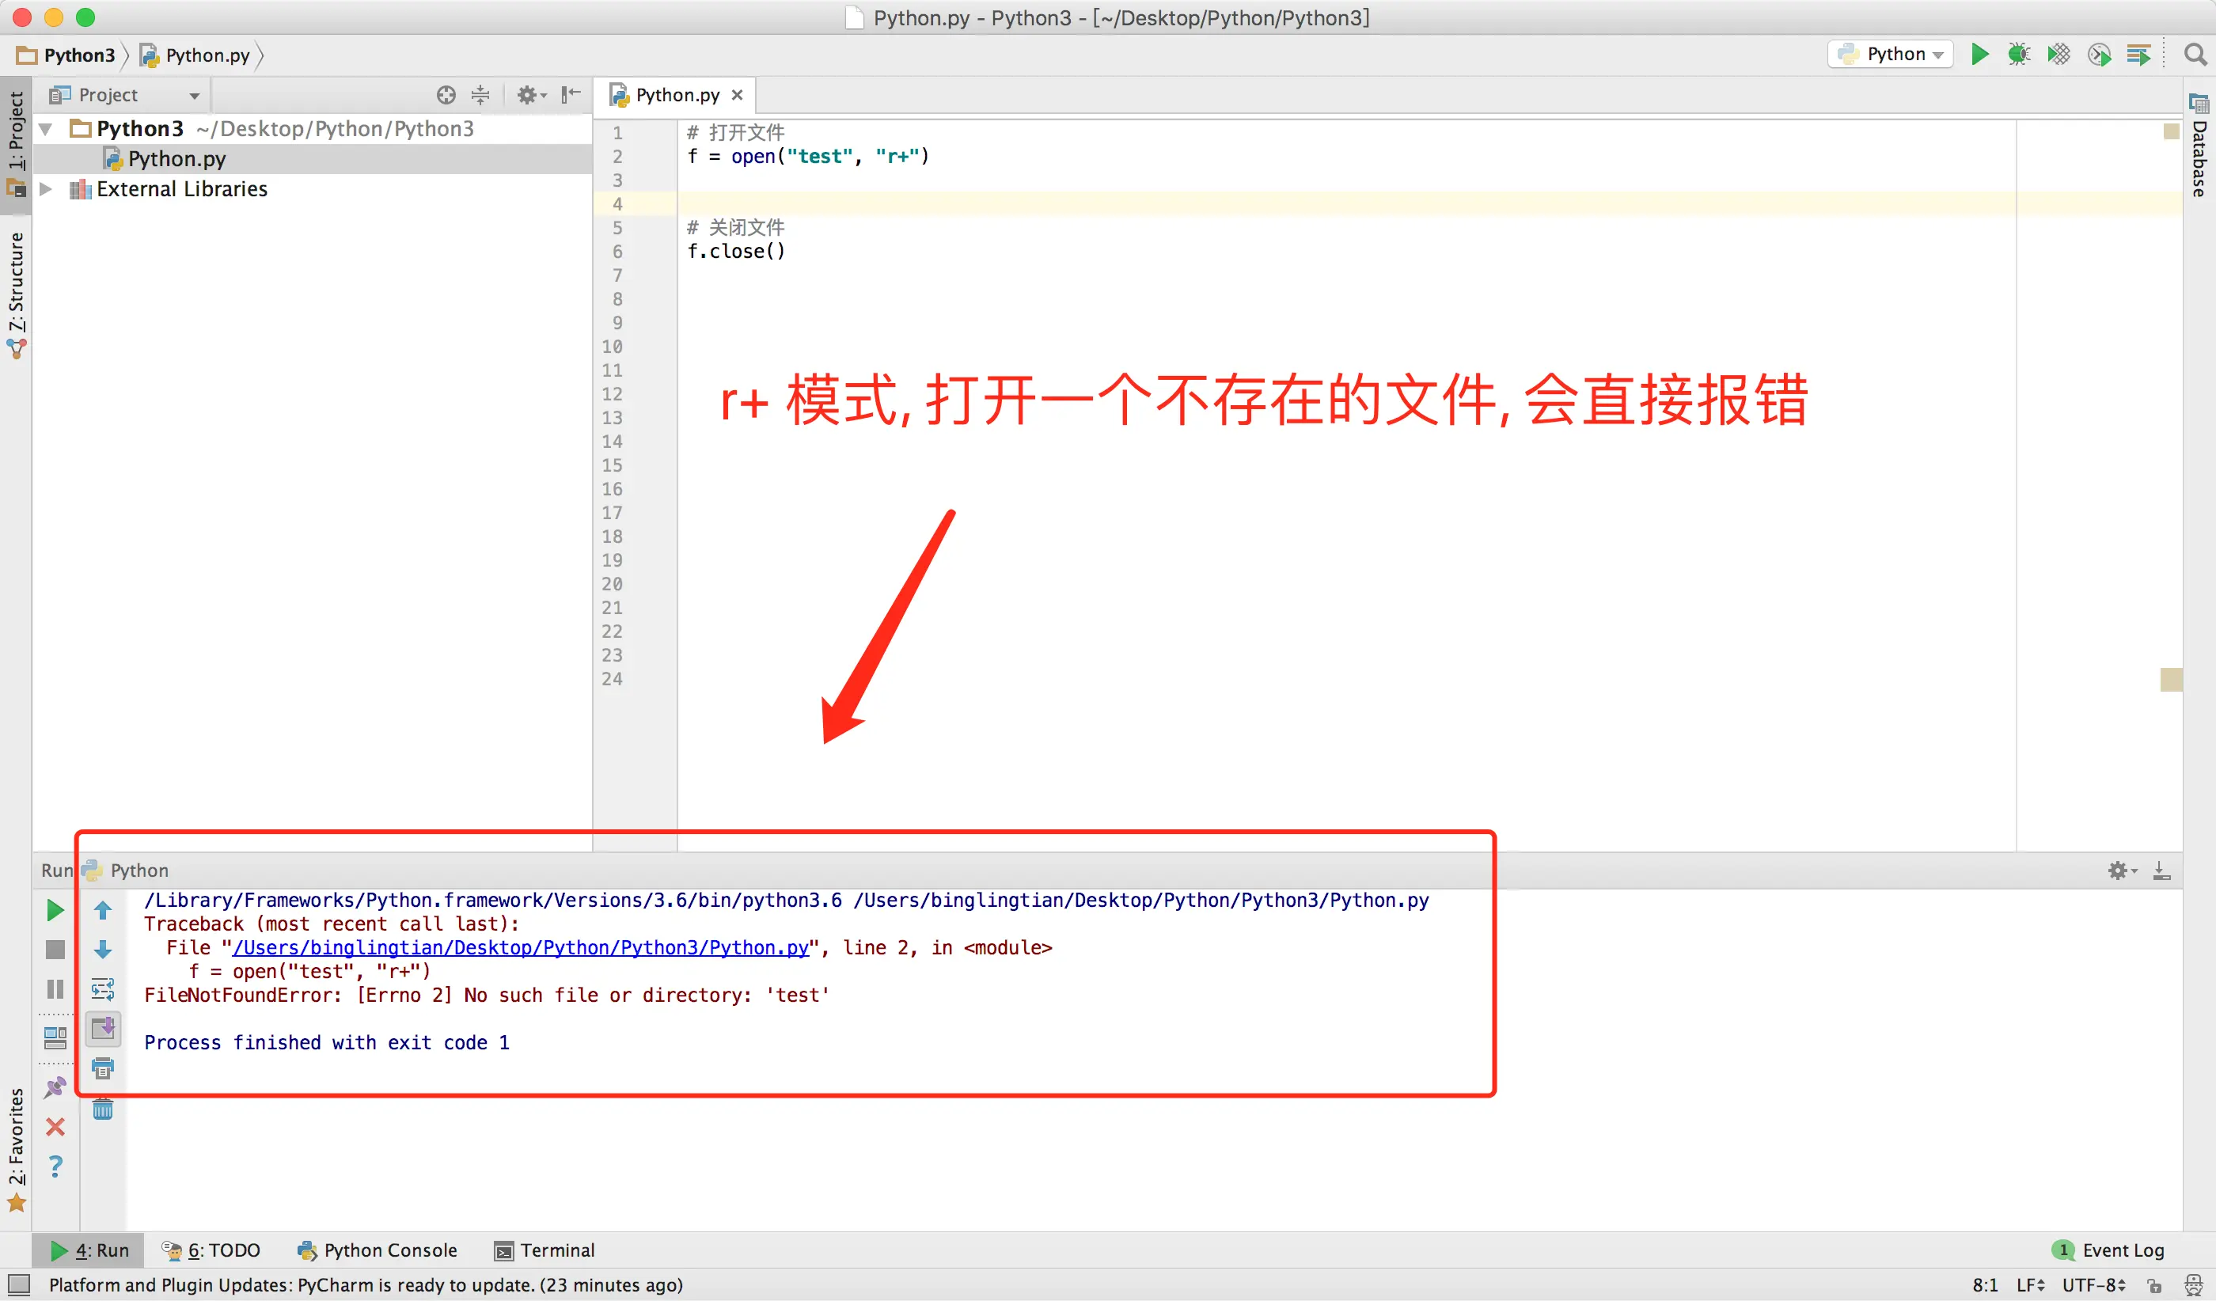Image resolution: width=2216 pixels, height=1301 pixels.
Task: Toggle soft-wrap in Run console
Action: [103, 989]
